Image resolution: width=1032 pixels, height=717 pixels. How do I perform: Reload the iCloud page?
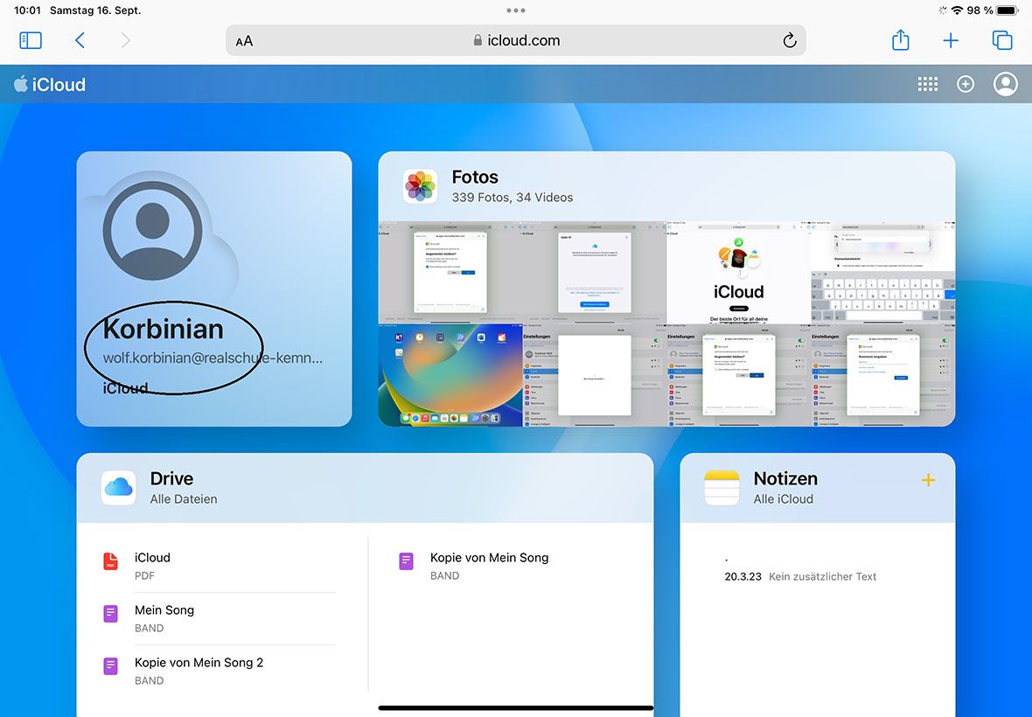click(789, 40)
